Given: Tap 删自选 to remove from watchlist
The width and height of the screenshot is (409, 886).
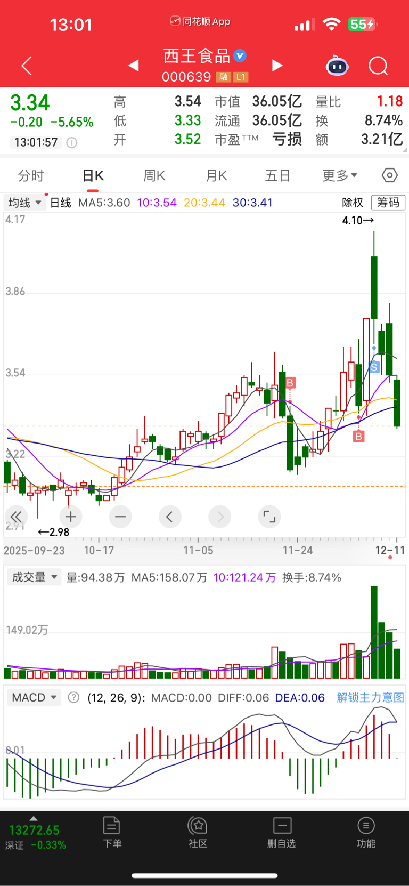Looking at the screenshot, I should [x=282, y=833].
